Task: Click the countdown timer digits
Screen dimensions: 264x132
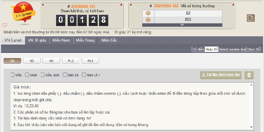Action: [x=82, y=20]
